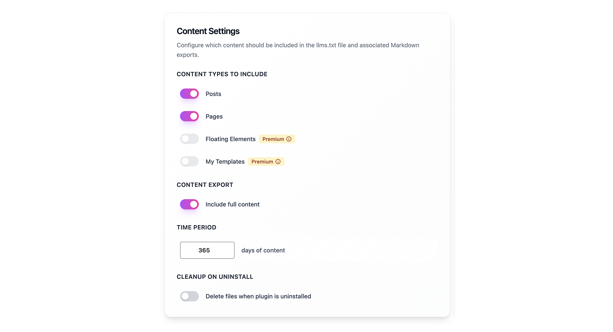Click the info icon beside My Templates Premium
The height and width of the screenshot is (332, 613).
point(278,162)
